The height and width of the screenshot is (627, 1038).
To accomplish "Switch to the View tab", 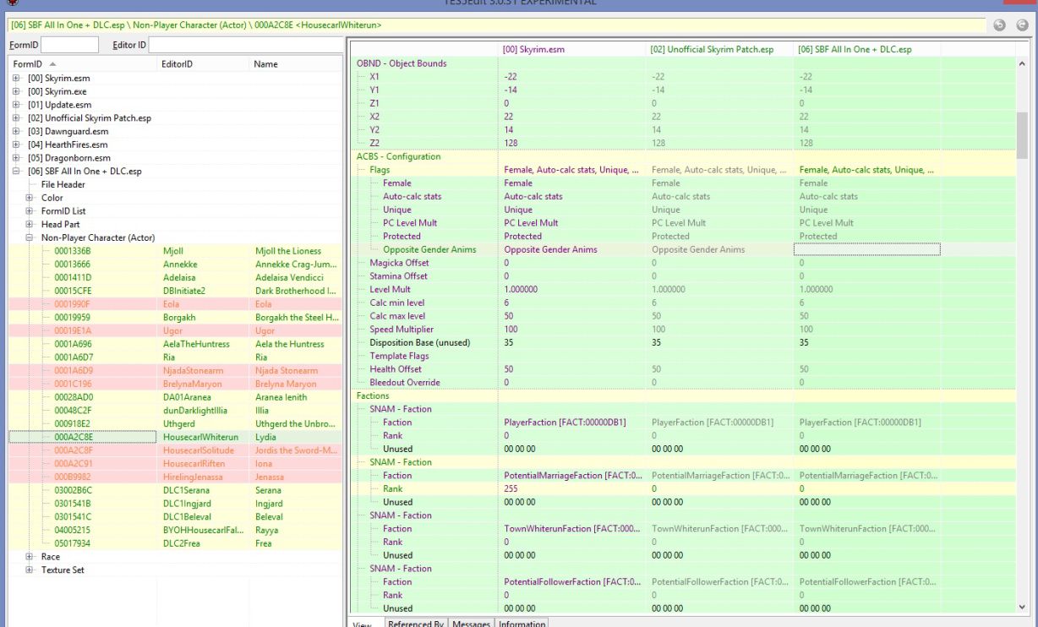I will pyautogui.click(x=363, y=624).
